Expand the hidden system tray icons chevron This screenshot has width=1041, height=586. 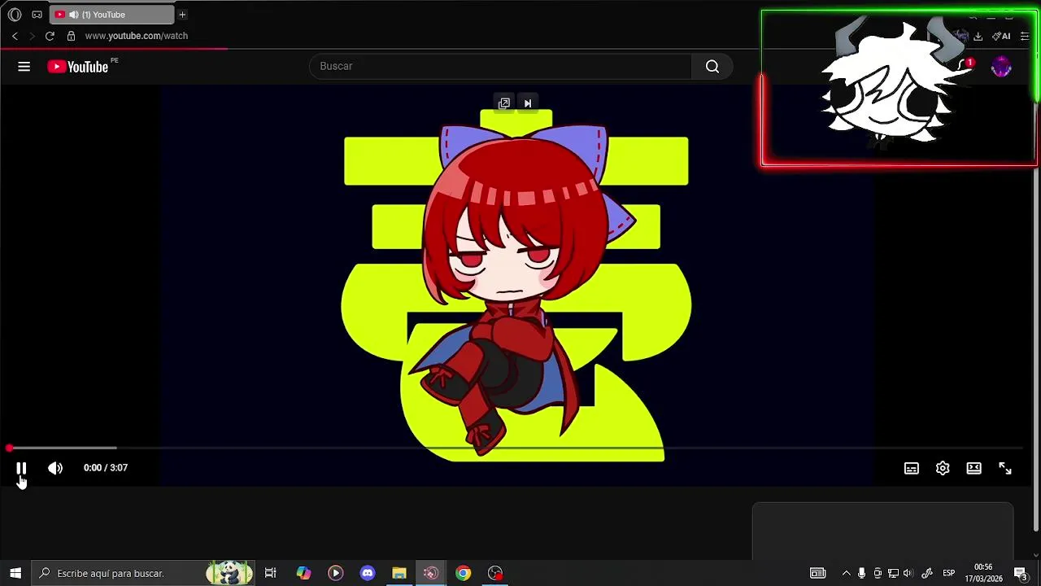[846, 573]
